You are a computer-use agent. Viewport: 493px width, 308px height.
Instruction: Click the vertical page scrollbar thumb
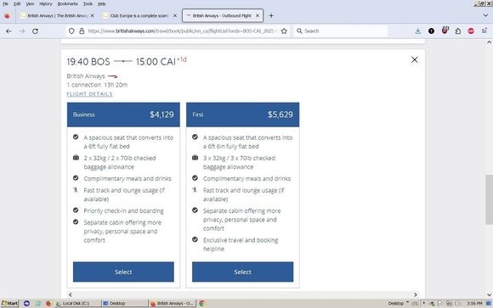pyautogui.click(x=489, y=199)
